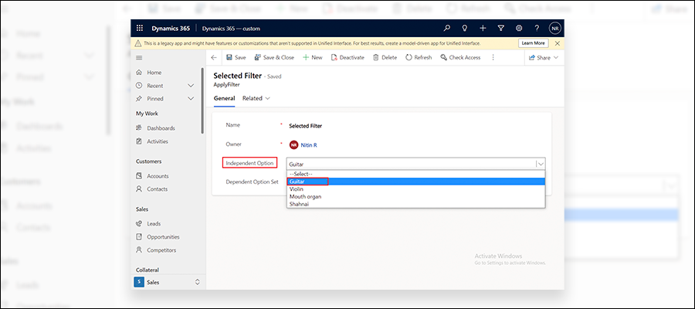
Task: Expand Pinned in the sidebar
Action: [191, 98]
